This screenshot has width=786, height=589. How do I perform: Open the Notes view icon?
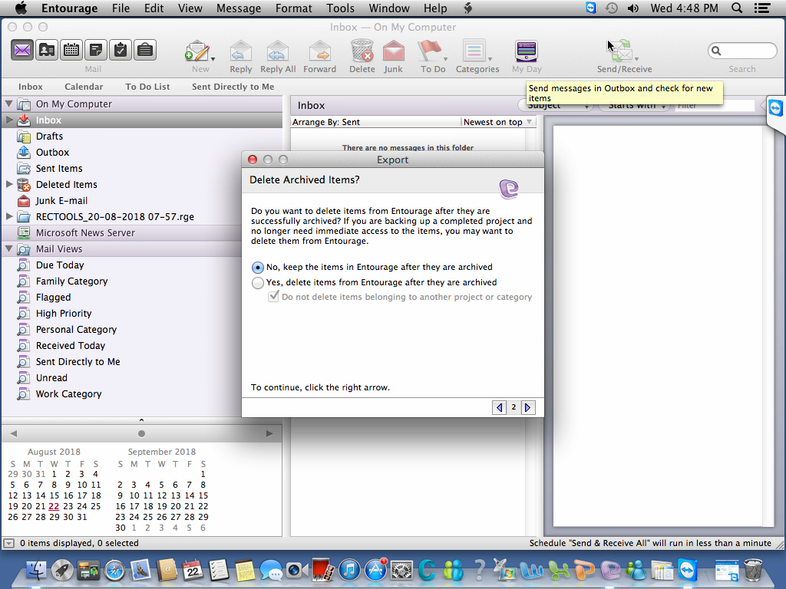(x=96, y=50)
